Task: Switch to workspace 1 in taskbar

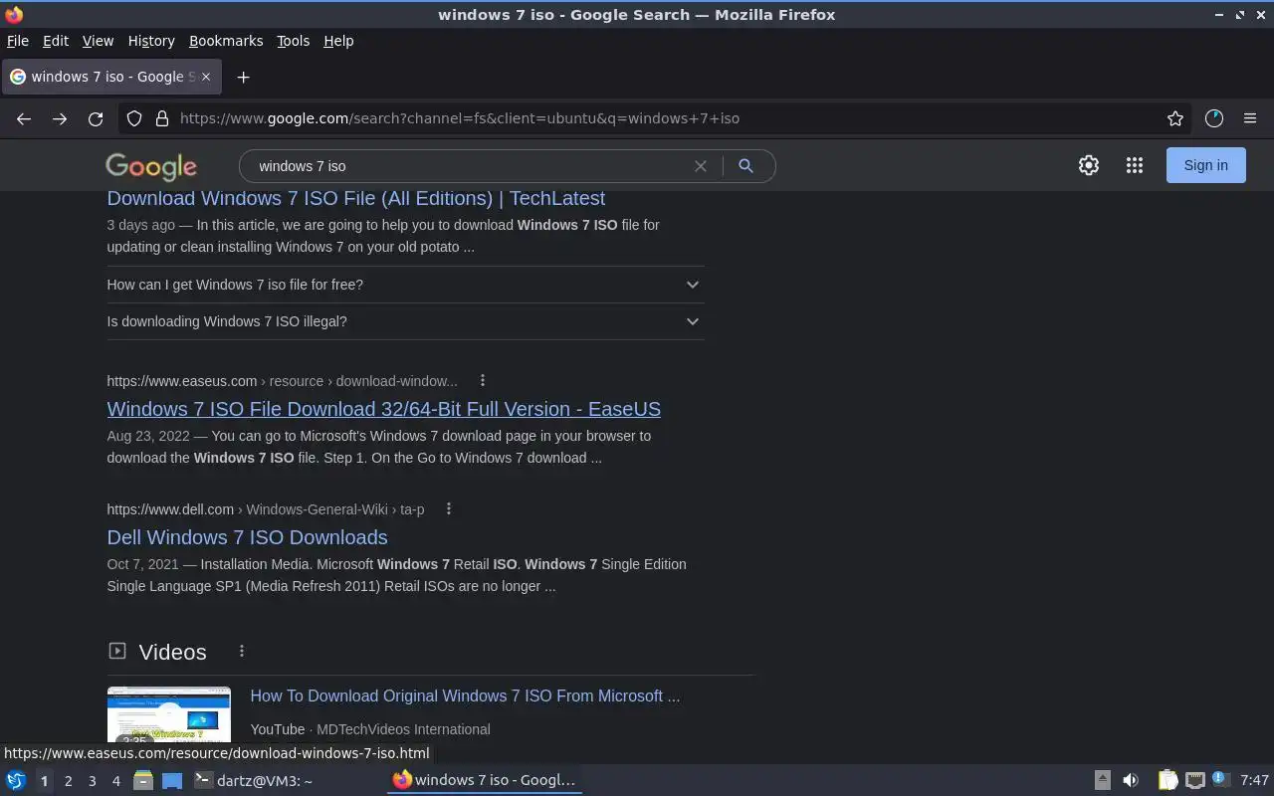Action: (45, 780)
